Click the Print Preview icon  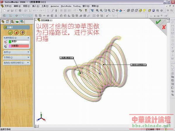coord(29,10)
